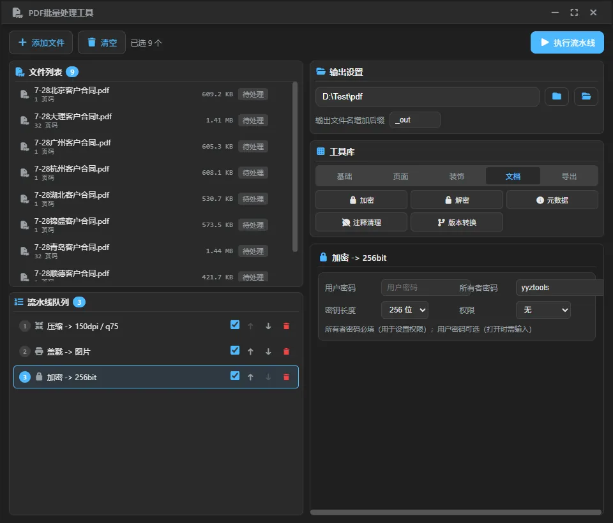The width and height of the screenshot is (613, 523).
Task: Click the app PDF icon in title bar
Action: click(x=17, y=13)
